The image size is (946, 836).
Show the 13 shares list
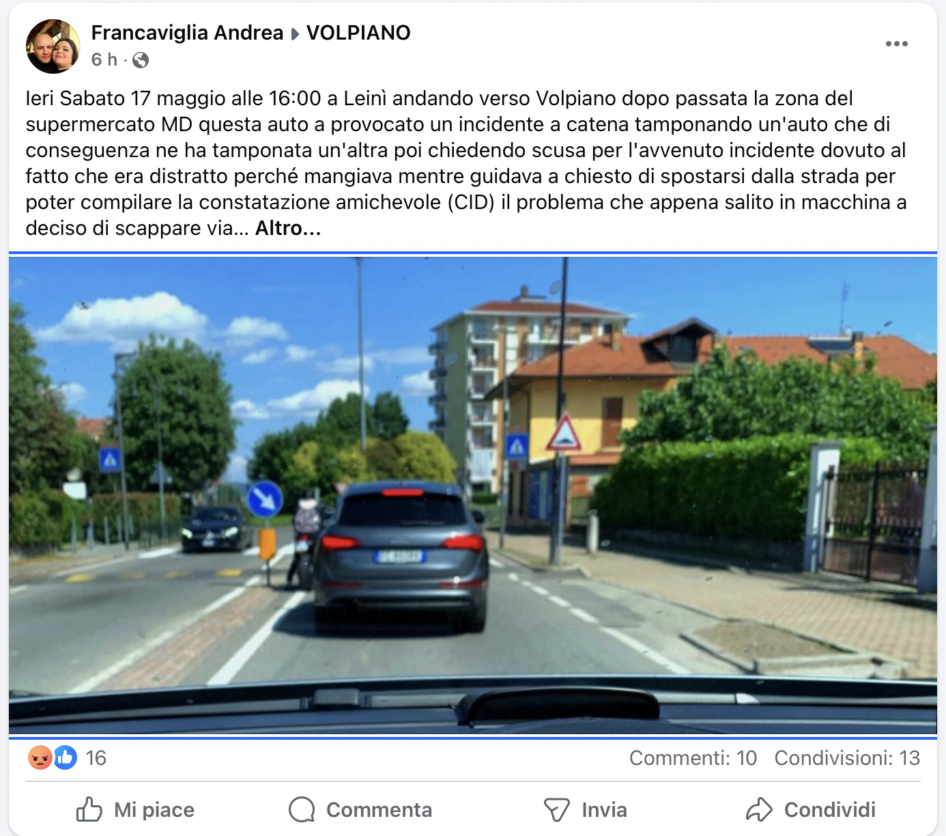847,758
